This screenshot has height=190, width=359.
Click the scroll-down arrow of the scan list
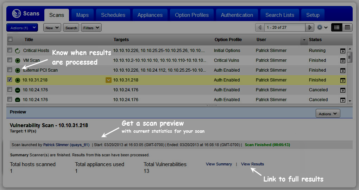pyautogui.click(x=349, y=101)
